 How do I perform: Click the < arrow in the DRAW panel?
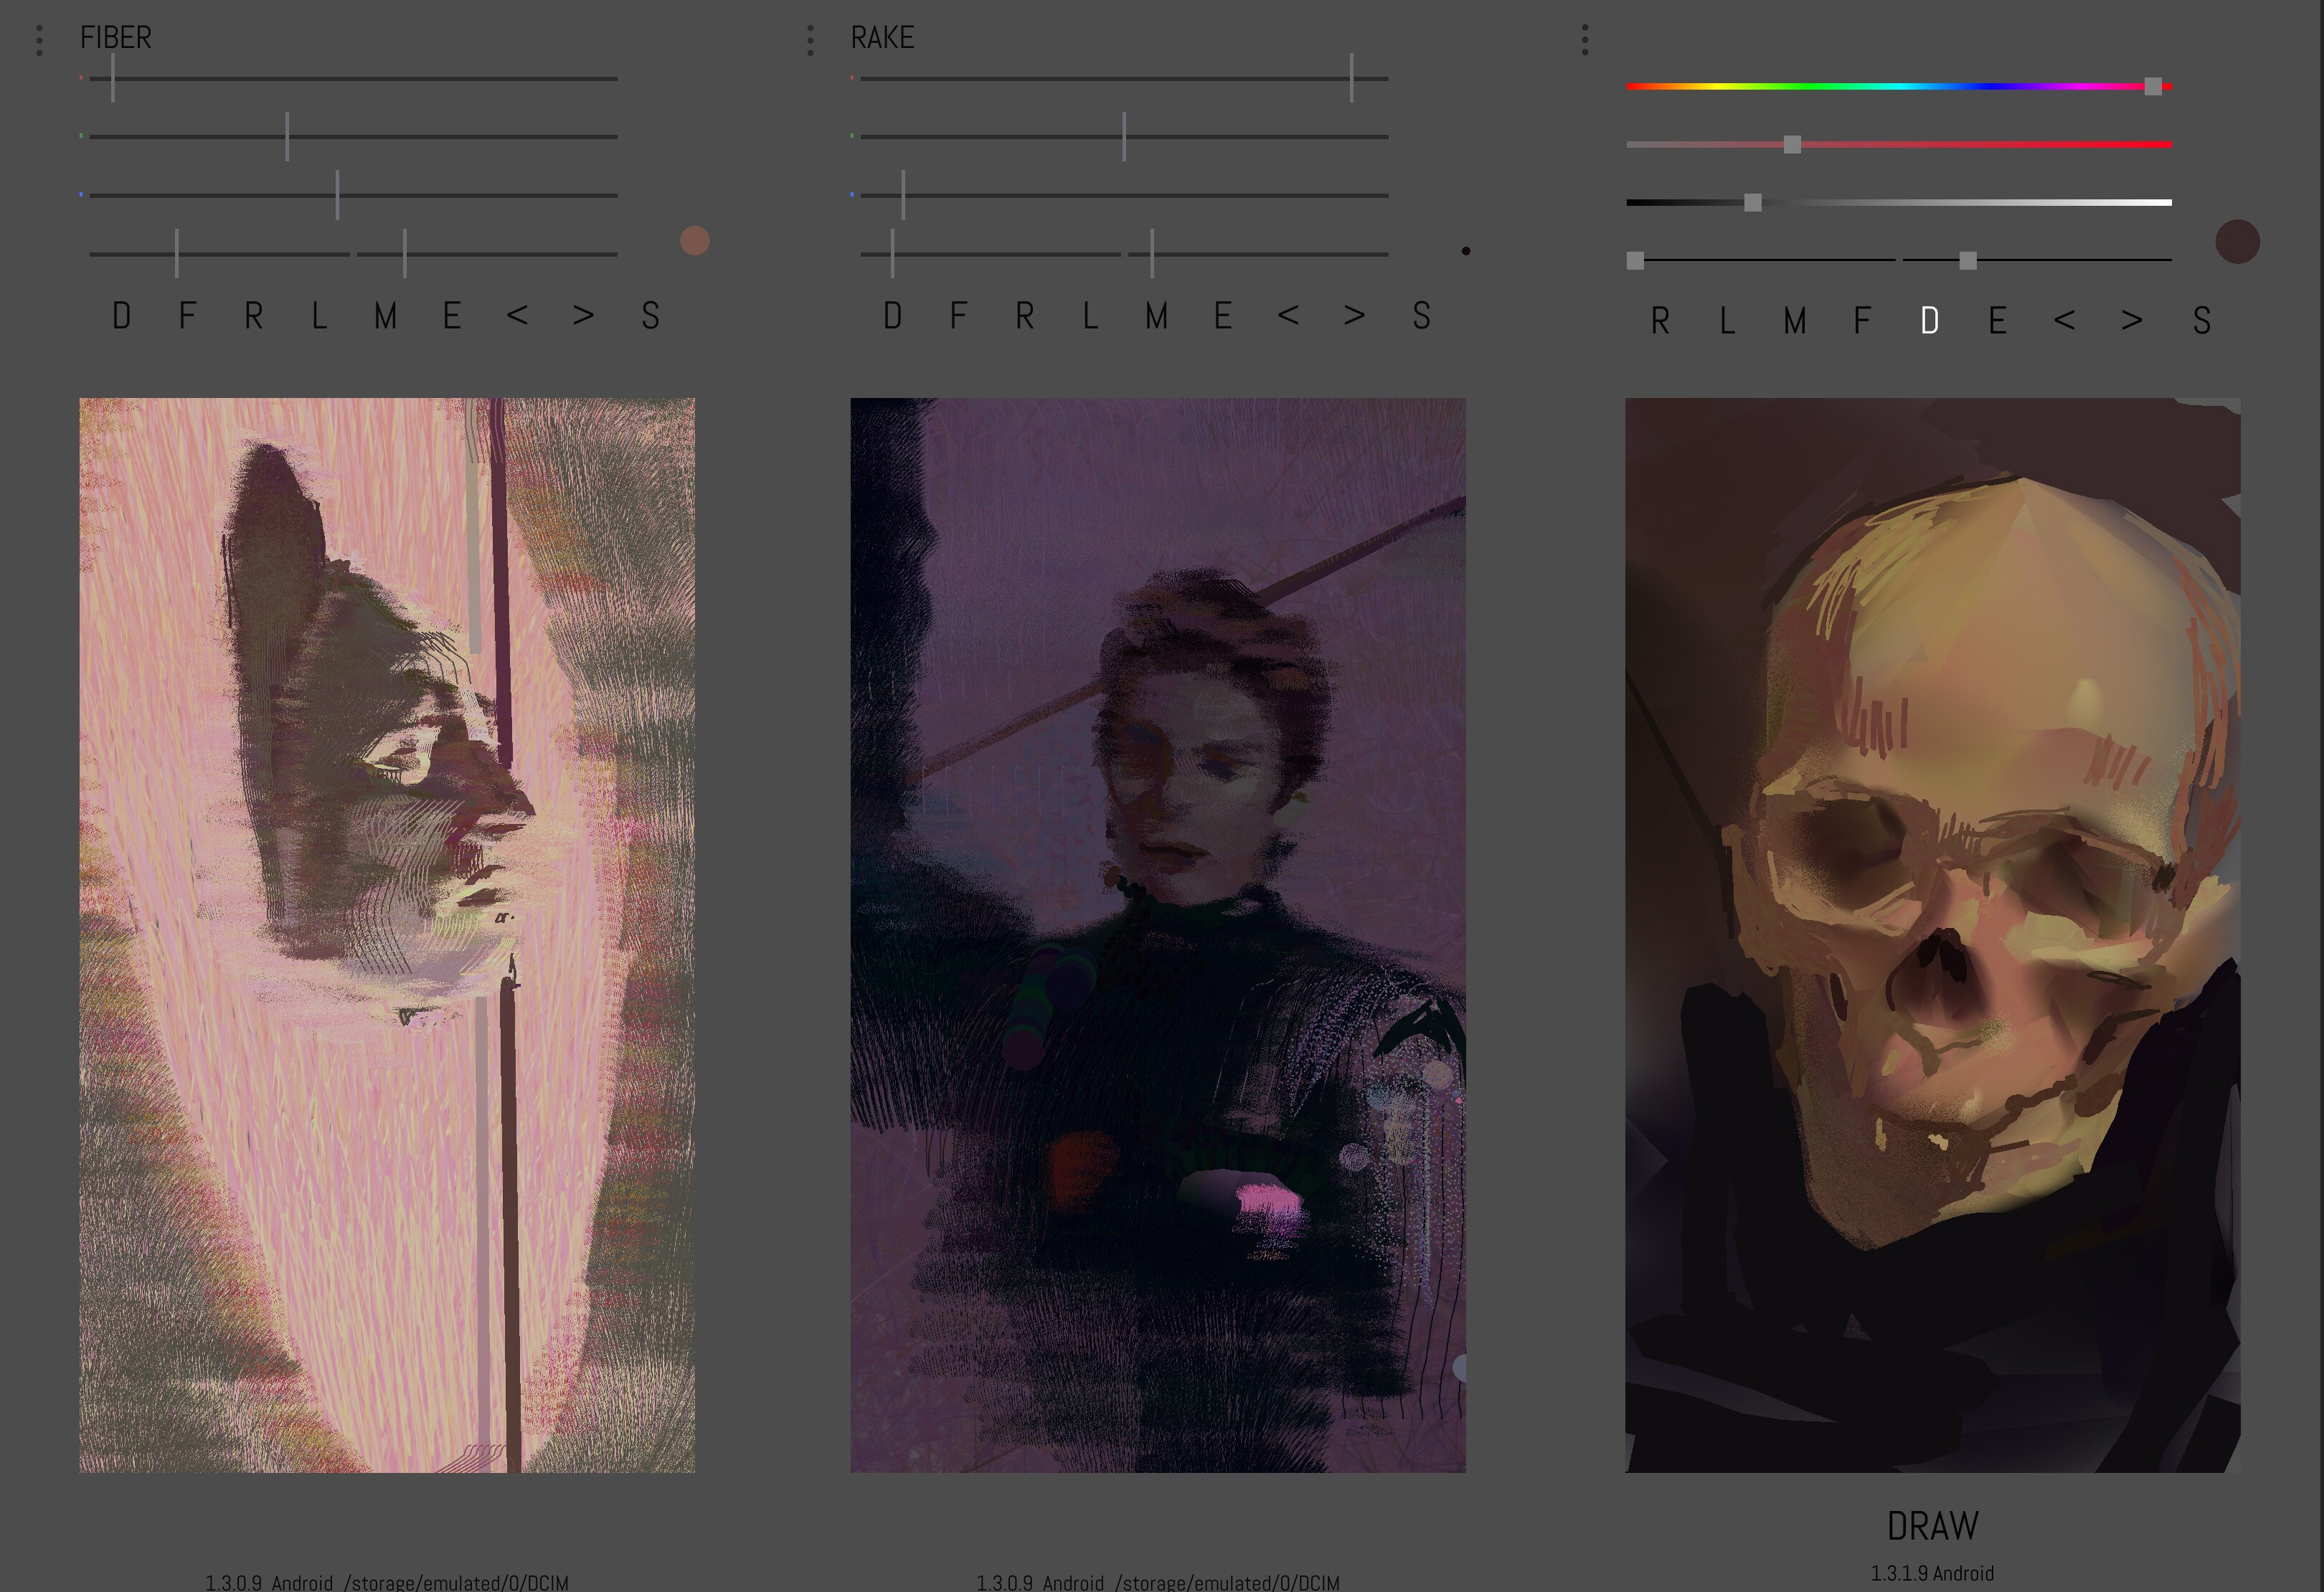(x=2064, y=321)
